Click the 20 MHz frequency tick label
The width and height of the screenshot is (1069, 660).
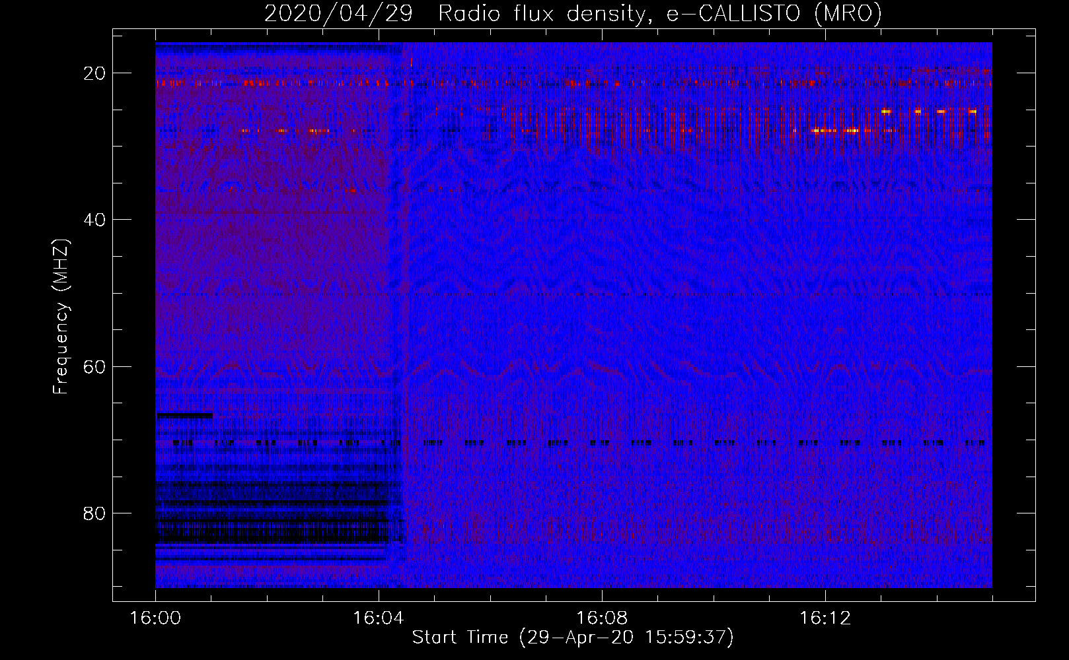pos(94,73)
